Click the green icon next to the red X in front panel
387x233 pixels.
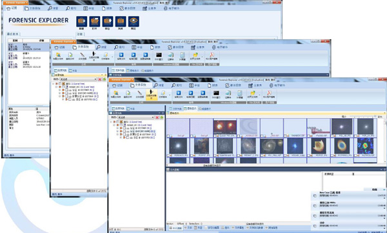[x=162, y=117]
